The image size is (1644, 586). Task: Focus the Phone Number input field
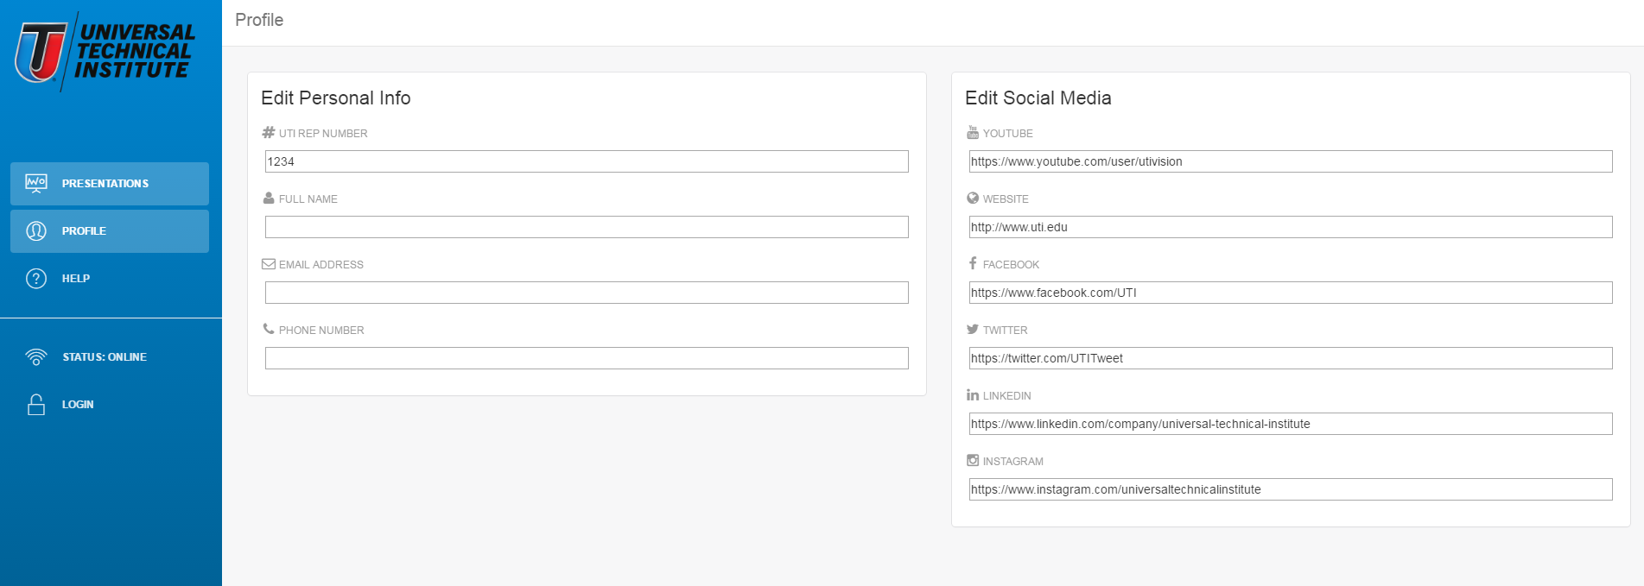pyautogui.click(x=587, y=358)
